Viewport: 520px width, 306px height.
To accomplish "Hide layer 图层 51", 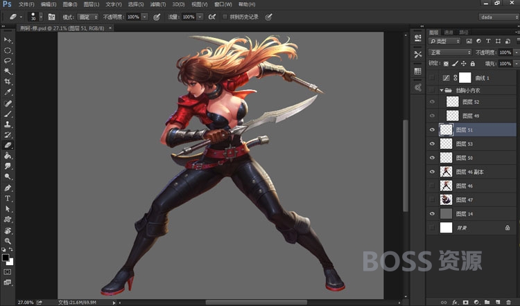I will [x=432, y=130].
